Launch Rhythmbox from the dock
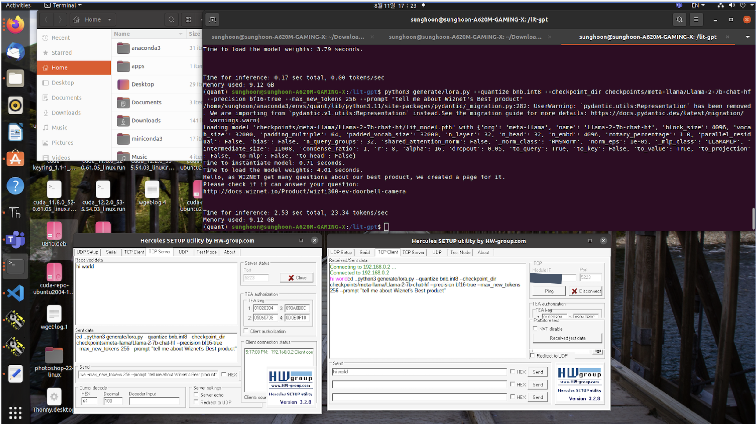756x424 pixels. [x=15, y=105]
